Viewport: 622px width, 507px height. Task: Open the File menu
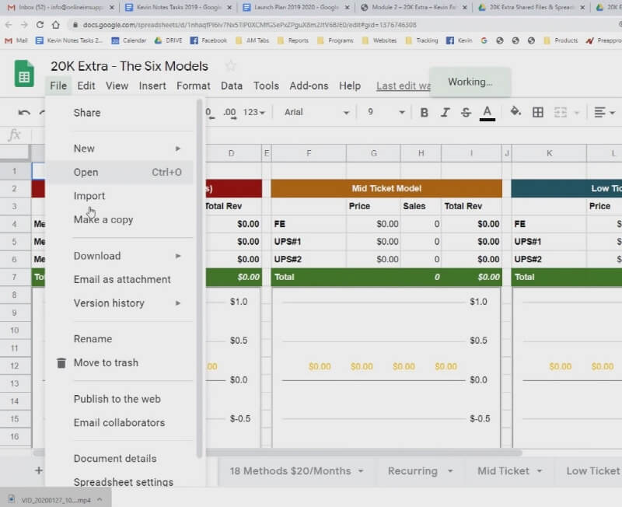[58, 86]
